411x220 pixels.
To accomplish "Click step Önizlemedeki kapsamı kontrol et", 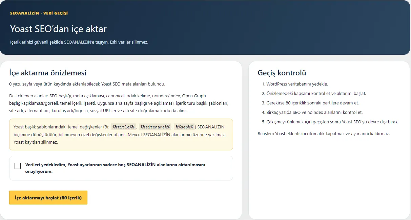I will [x=316, y=94].
